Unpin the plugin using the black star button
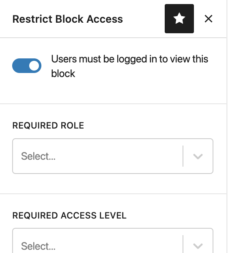 (x=179, y=19)
